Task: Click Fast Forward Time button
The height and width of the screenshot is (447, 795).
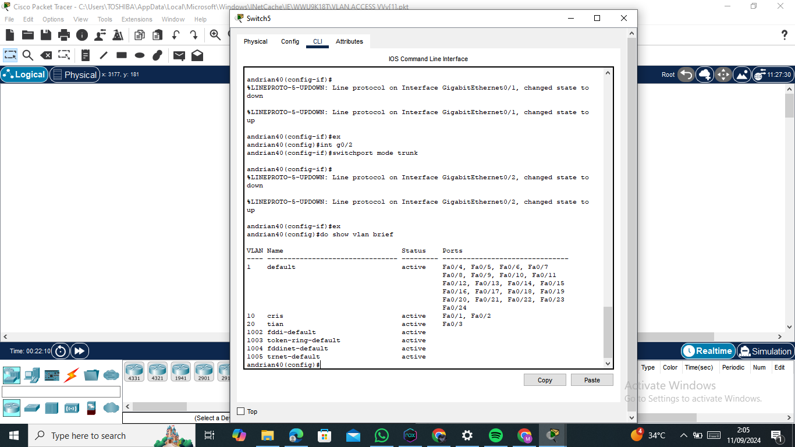Action: [x=79, y=351]
